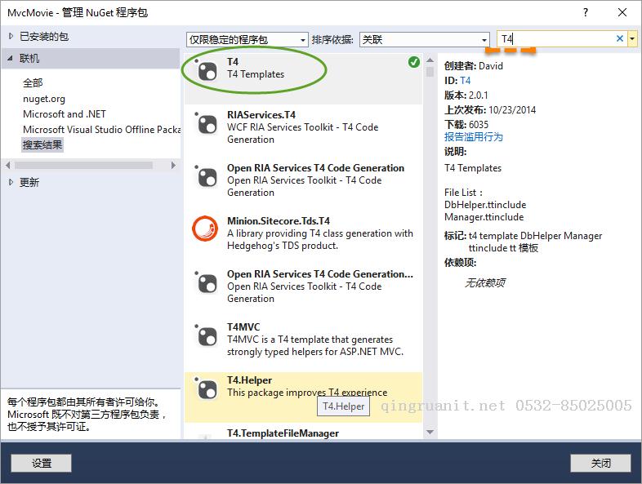Collapse the 联机 section
The image size is (642, 484).
(11, 59)
